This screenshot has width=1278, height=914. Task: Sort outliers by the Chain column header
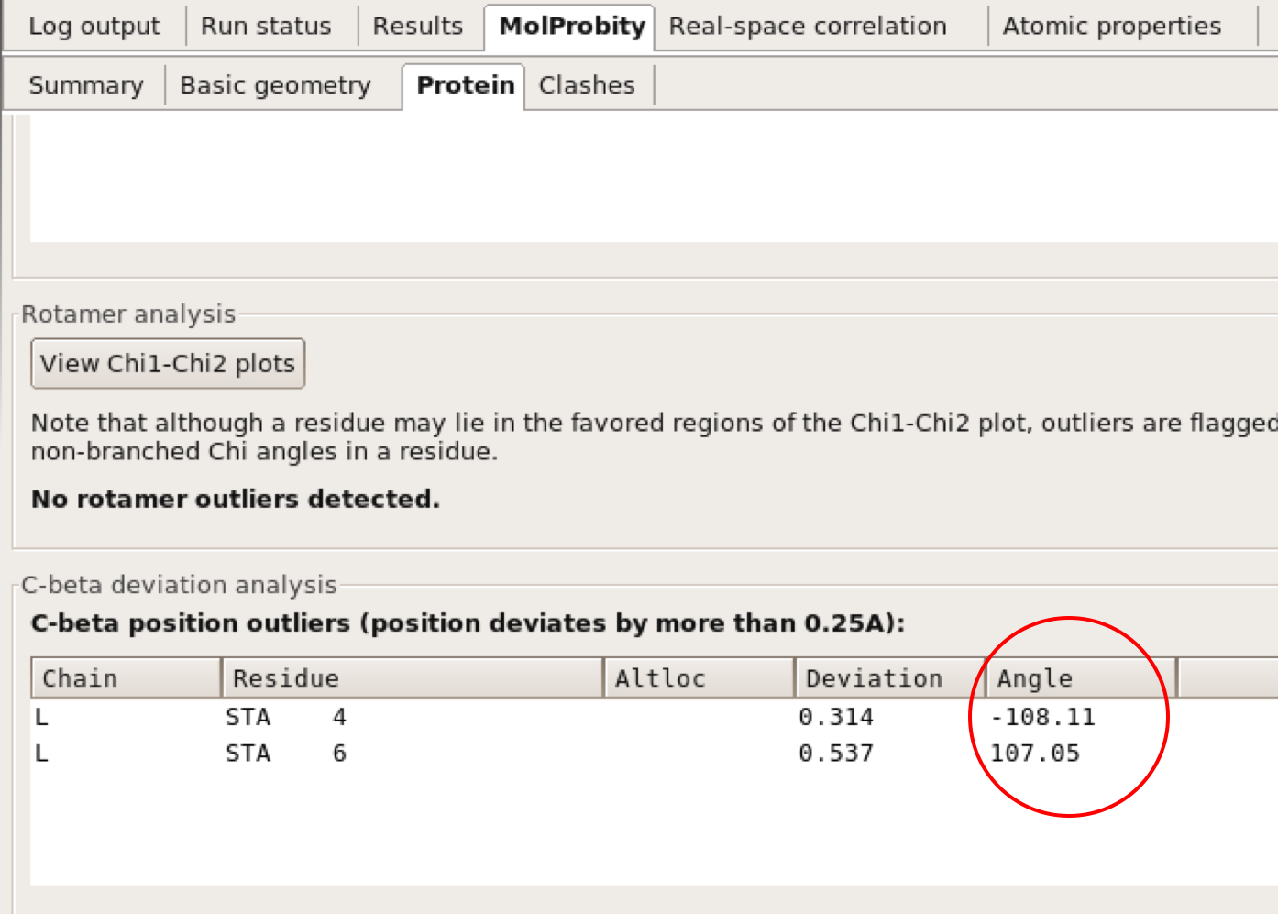(127, 678)
